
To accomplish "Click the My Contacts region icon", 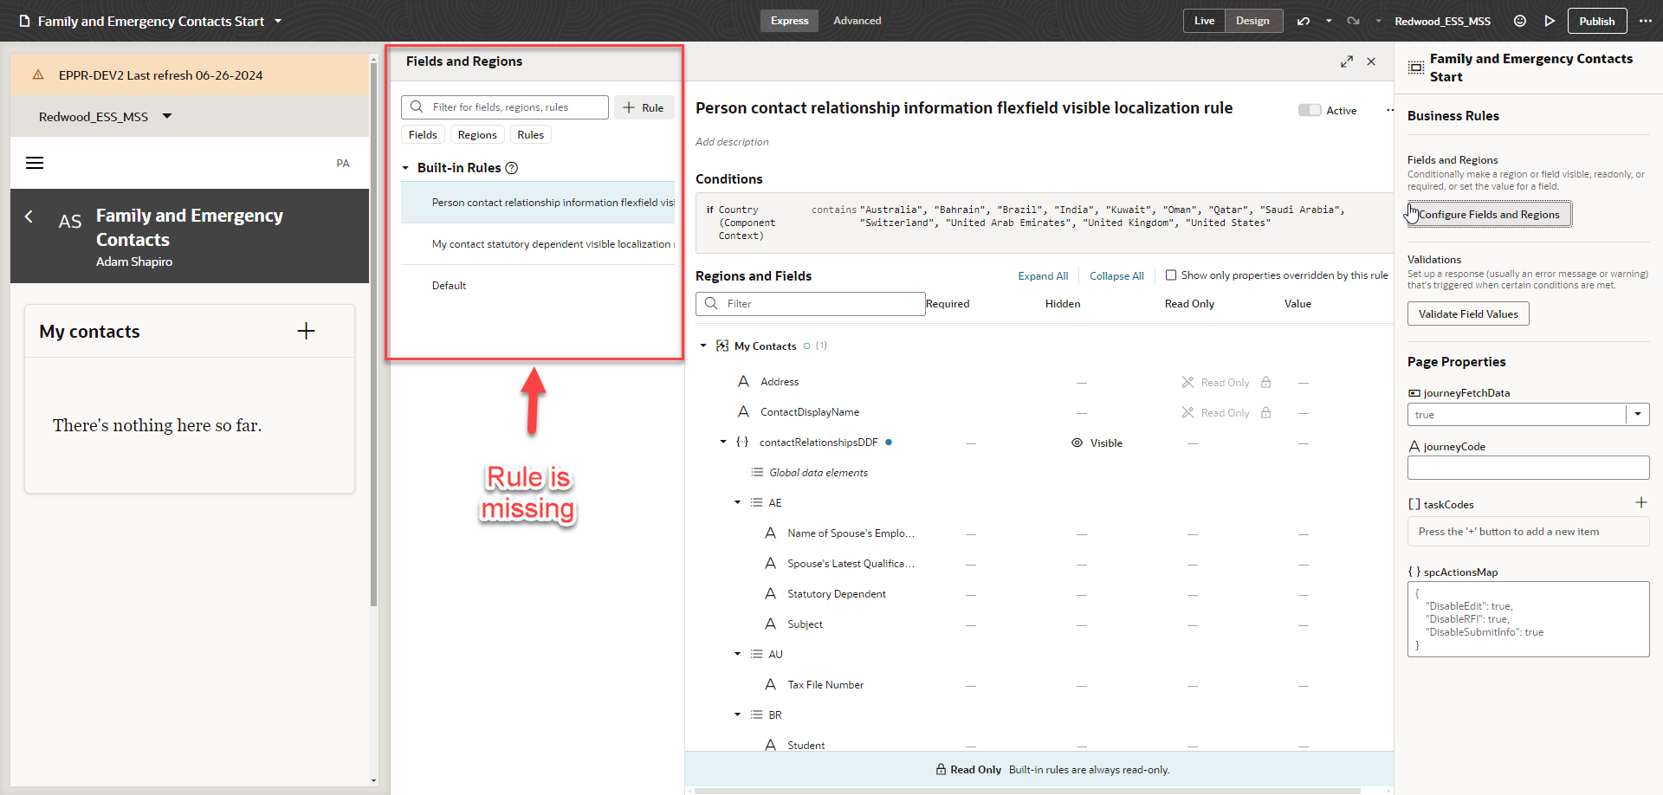I will click(x=722, y=346).
